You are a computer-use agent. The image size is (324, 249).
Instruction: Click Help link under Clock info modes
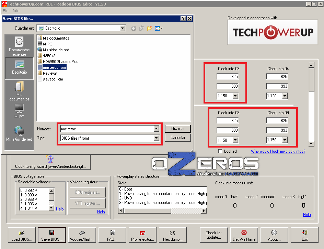click(307, 215)
